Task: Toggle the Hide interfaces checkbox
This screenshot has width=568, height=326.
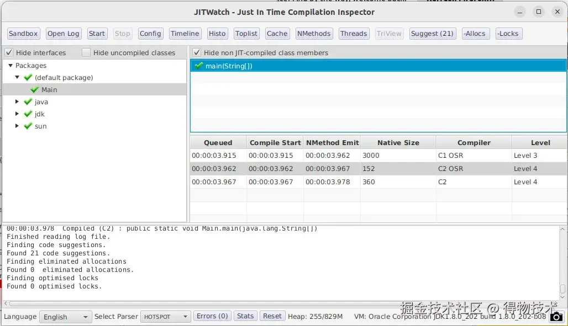Action: (9, 53)
